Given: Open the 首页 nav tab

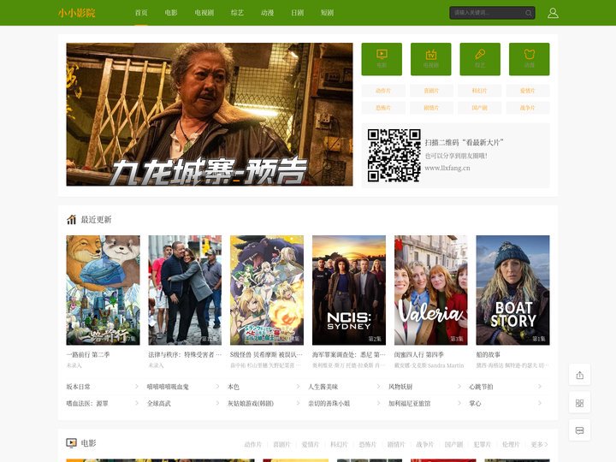Looking at the screenshot, I should coord(141,13).
